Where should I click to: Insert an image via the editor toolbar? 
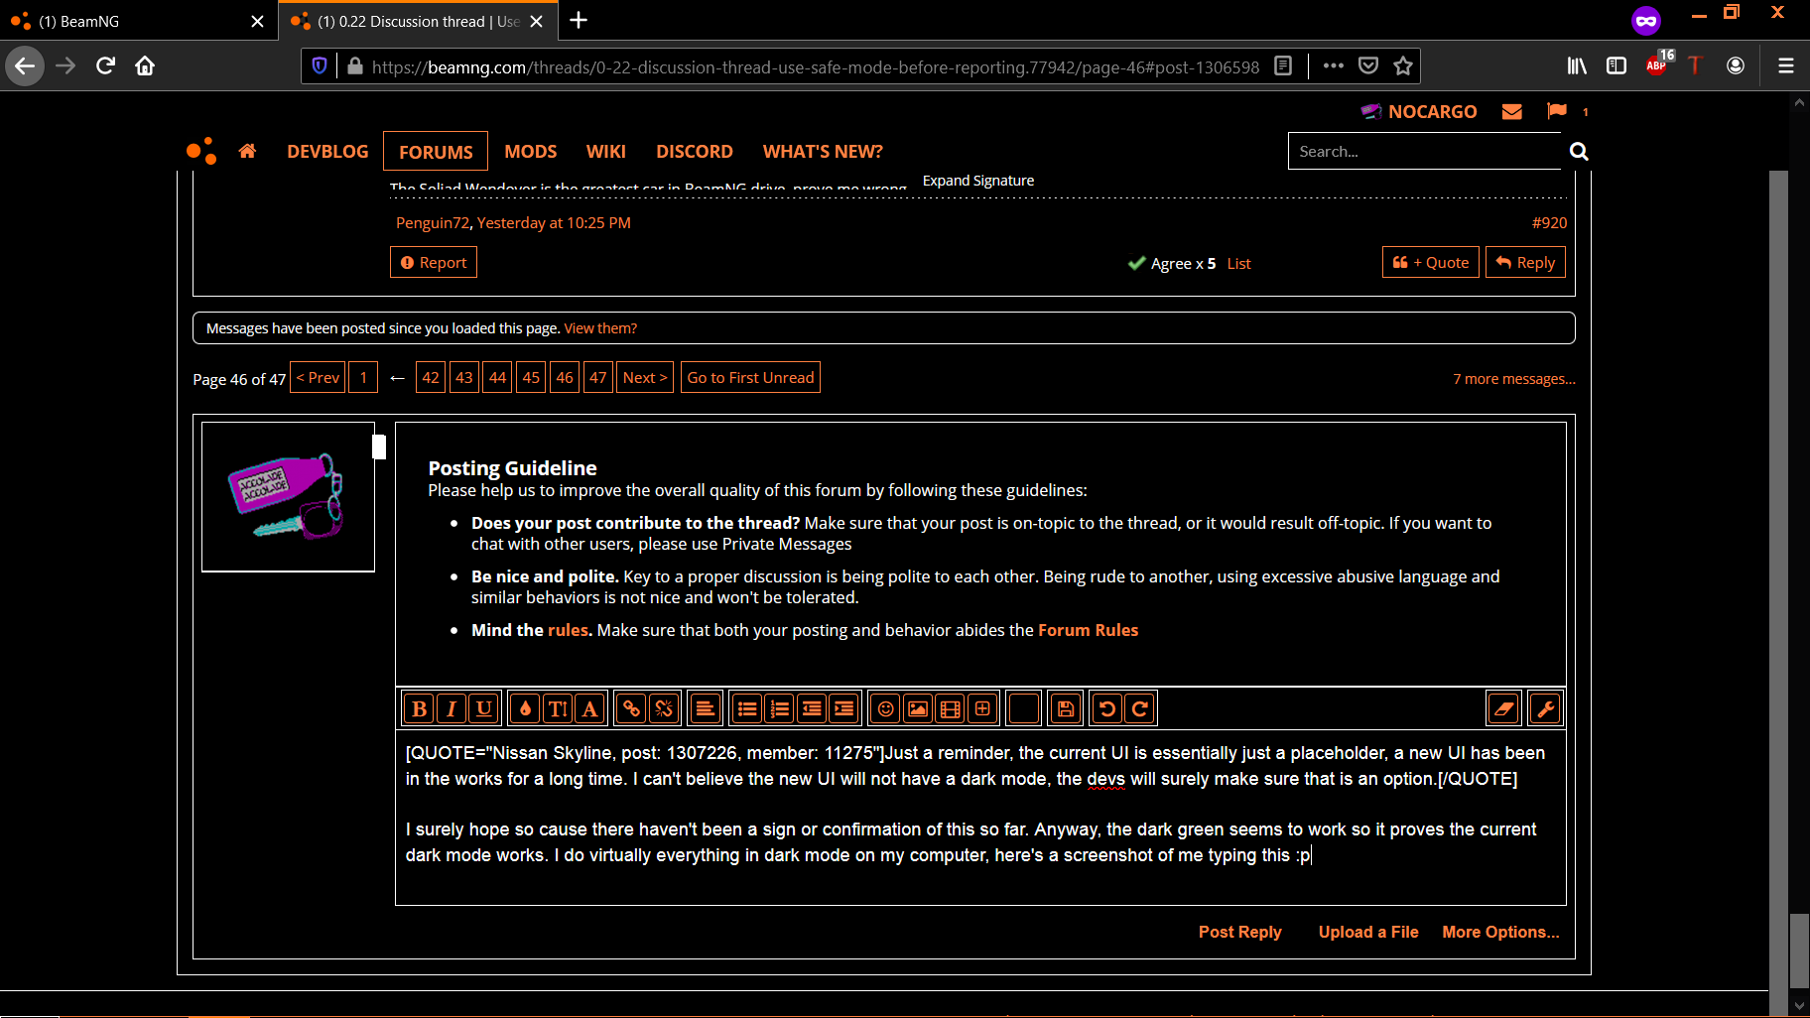[918, 708]
